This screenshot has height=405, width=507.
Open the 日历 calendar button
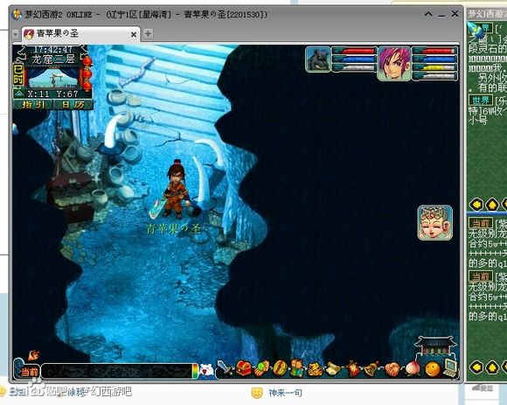[73, 104]
